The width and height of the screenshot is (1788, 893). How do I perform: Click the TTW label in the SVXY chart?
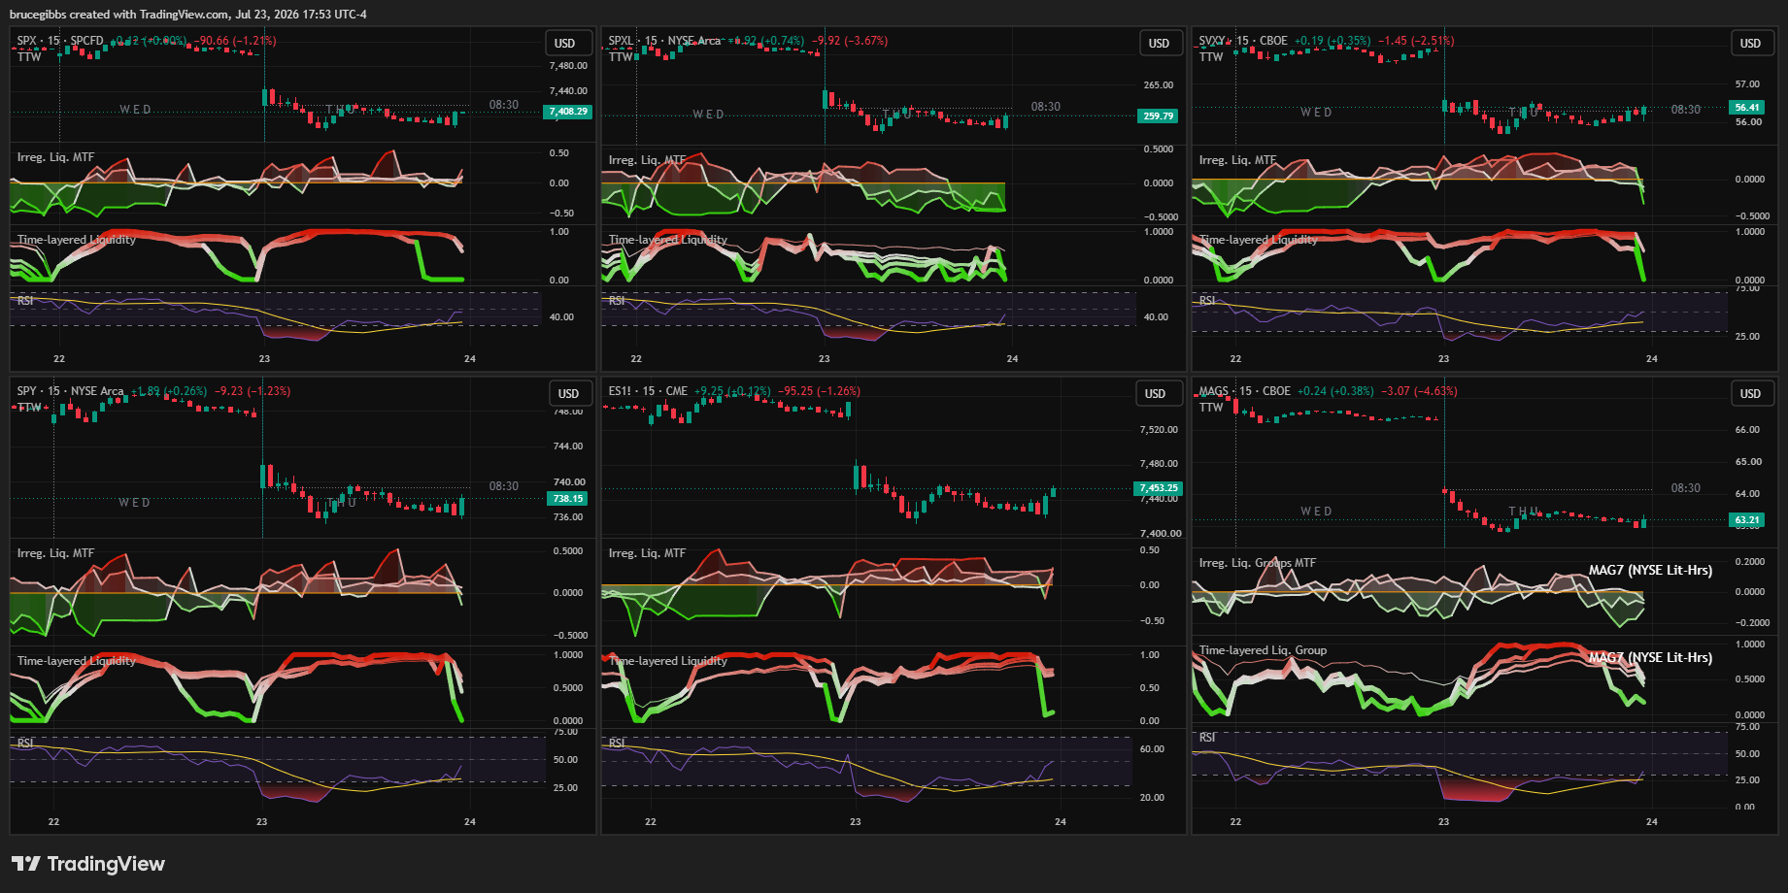coord(1211,57)
